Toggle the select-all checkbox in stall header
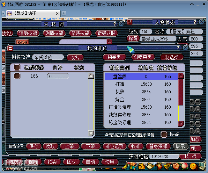Image resolution: width=208 pixels, height=173 pixels. (17, 68)
